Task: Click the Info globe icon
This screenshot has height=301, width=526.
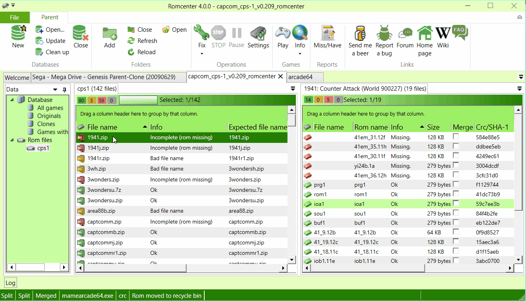Action: click(300, 32)
